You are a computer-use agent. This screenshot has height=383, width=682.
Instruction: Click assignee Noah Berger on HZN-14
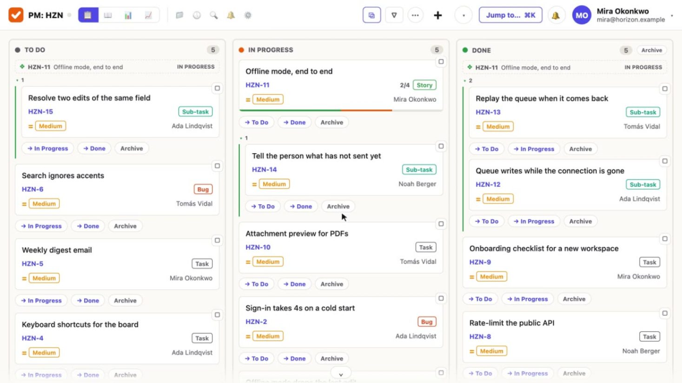[x=417, y=184]
